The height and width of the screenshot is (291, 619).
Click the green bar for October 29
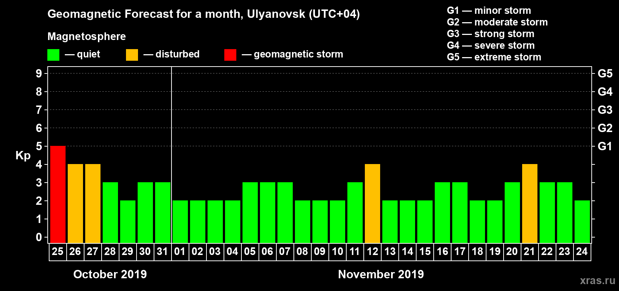(x=128, y=222)
